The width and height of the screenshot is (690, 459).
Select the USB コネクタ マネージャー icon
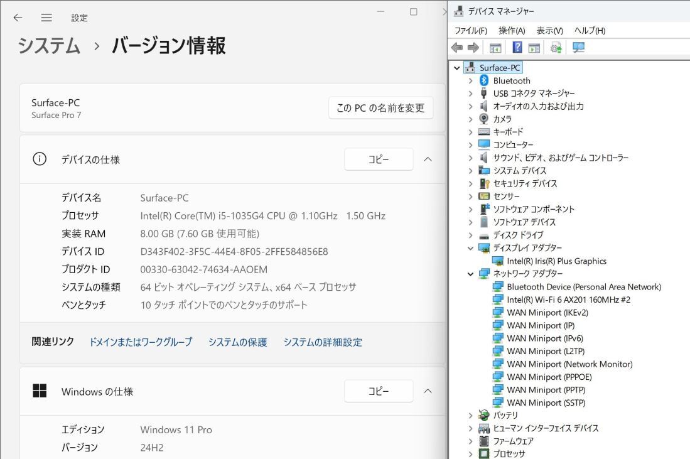point(484,93)
